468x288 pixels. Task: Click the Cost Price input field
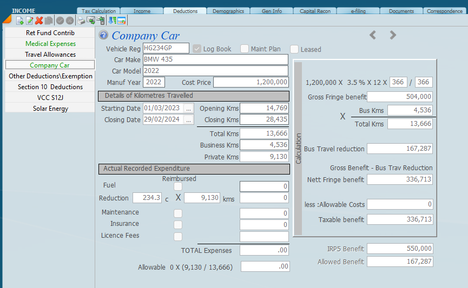click(251, 82)
